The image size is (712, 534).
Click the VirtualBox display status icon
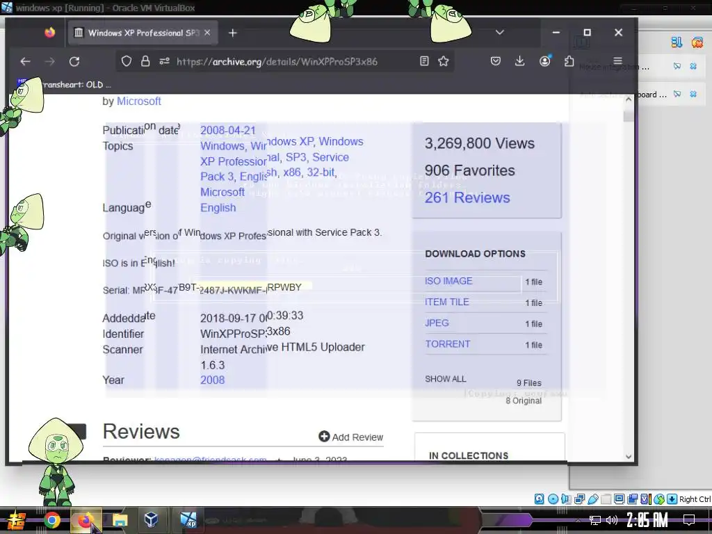tap(619, 499)
